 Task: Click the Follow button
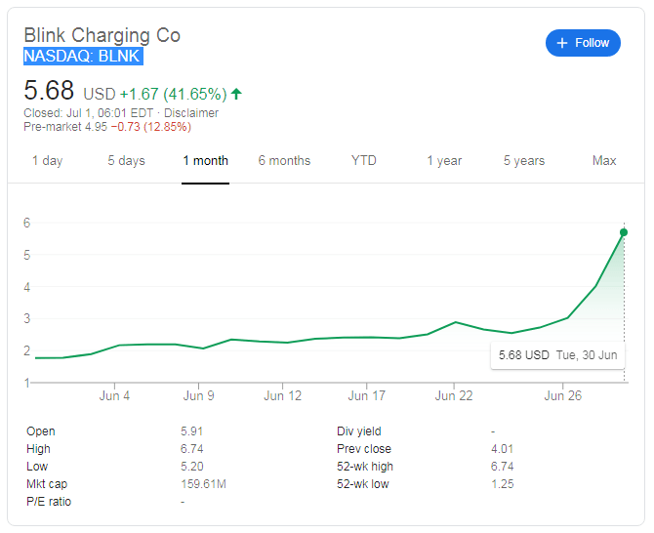click(x=583, y=43)
